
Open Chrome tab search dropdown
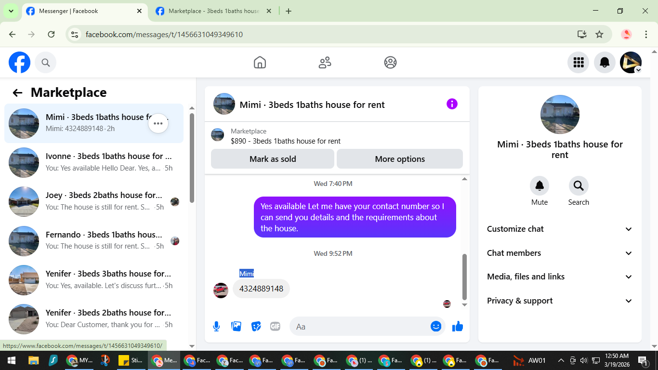pyautogui.click(x=11, y=11)
